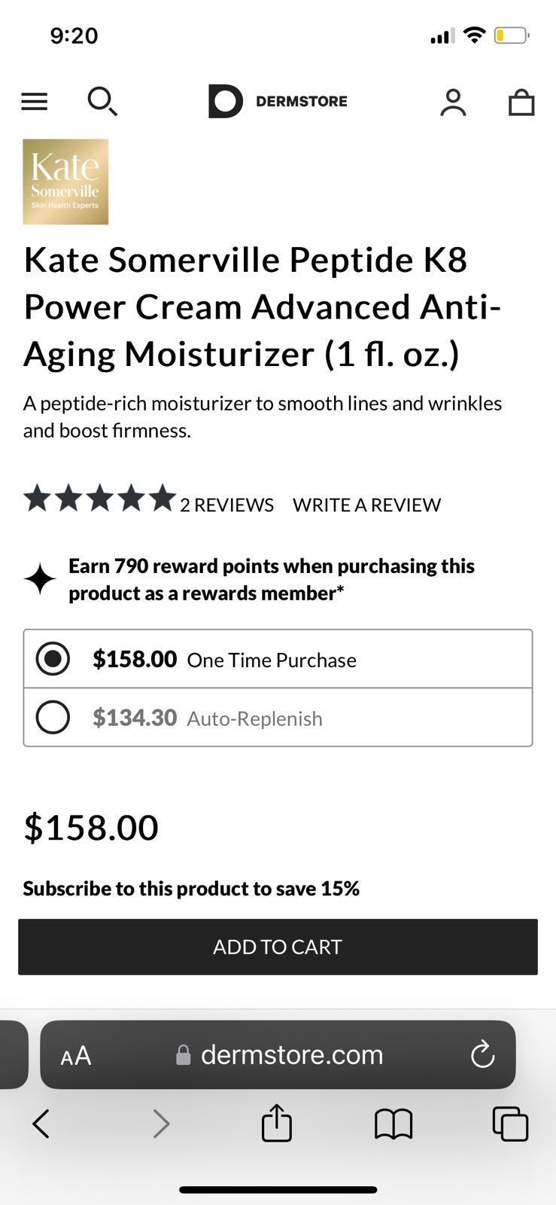Click the Add to Cart button
This screenshot has height=1205, width=556.
(278, 947)
